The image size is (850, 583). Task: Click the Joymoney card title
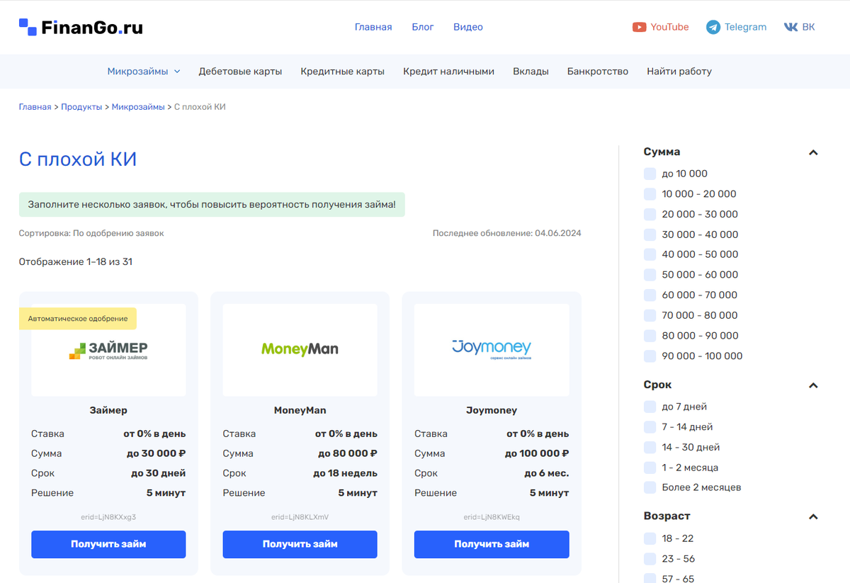(x=492, y=410)
